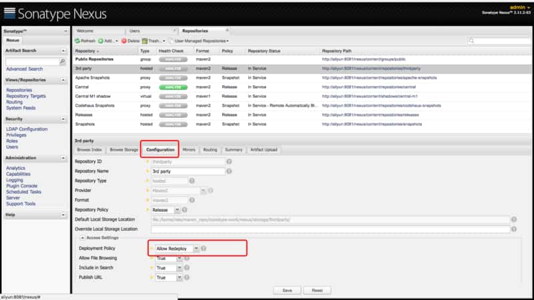The height and width of the screenshot is (300, 534).
Task: Click the help icon beside Repository Type
Action: click(x=192, y=181)
